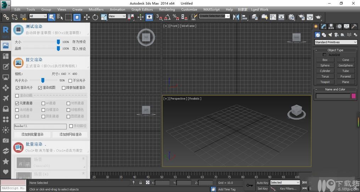Select the Link tool in main toolbar
360x192 pixels.
(x=6, y=17)
